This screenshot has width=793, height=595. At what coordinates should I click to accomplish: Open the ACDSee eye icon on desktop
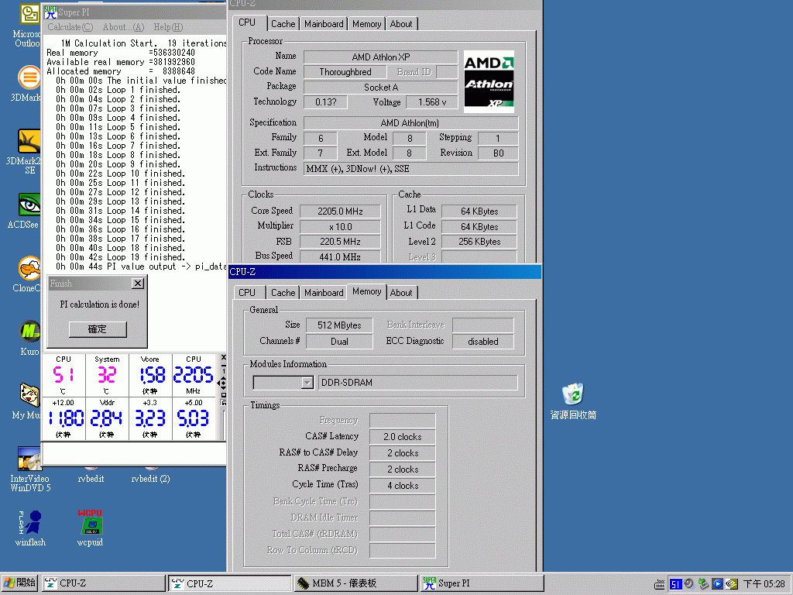click(x=29, y=205)
